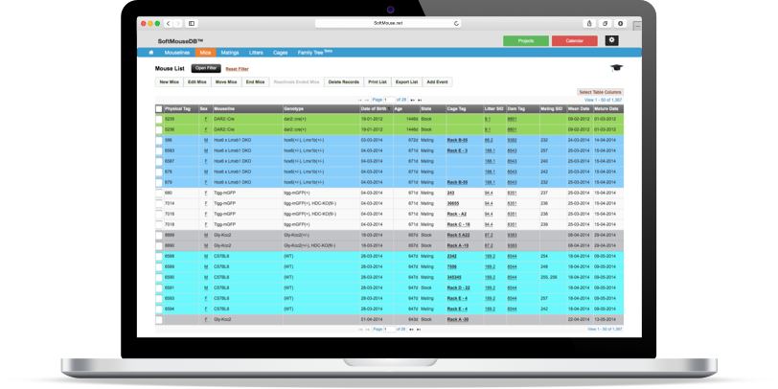Expand the Open Filter panel
This screenshot has width=778, height=389.
pyautogui.click(x=205, y=69)
